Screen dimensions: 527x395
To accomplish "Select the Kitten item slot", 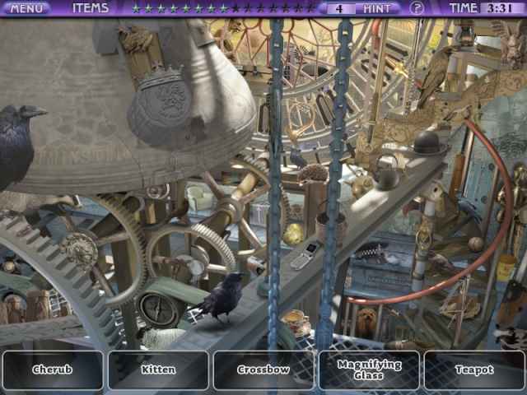I will [x=158, y=369].
